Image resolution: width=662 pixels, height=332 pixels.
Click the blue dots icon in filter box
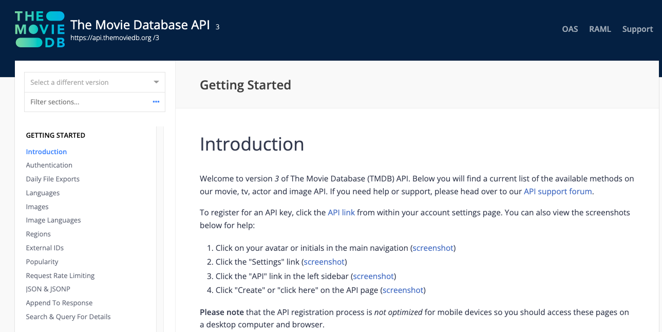(156, 102)
